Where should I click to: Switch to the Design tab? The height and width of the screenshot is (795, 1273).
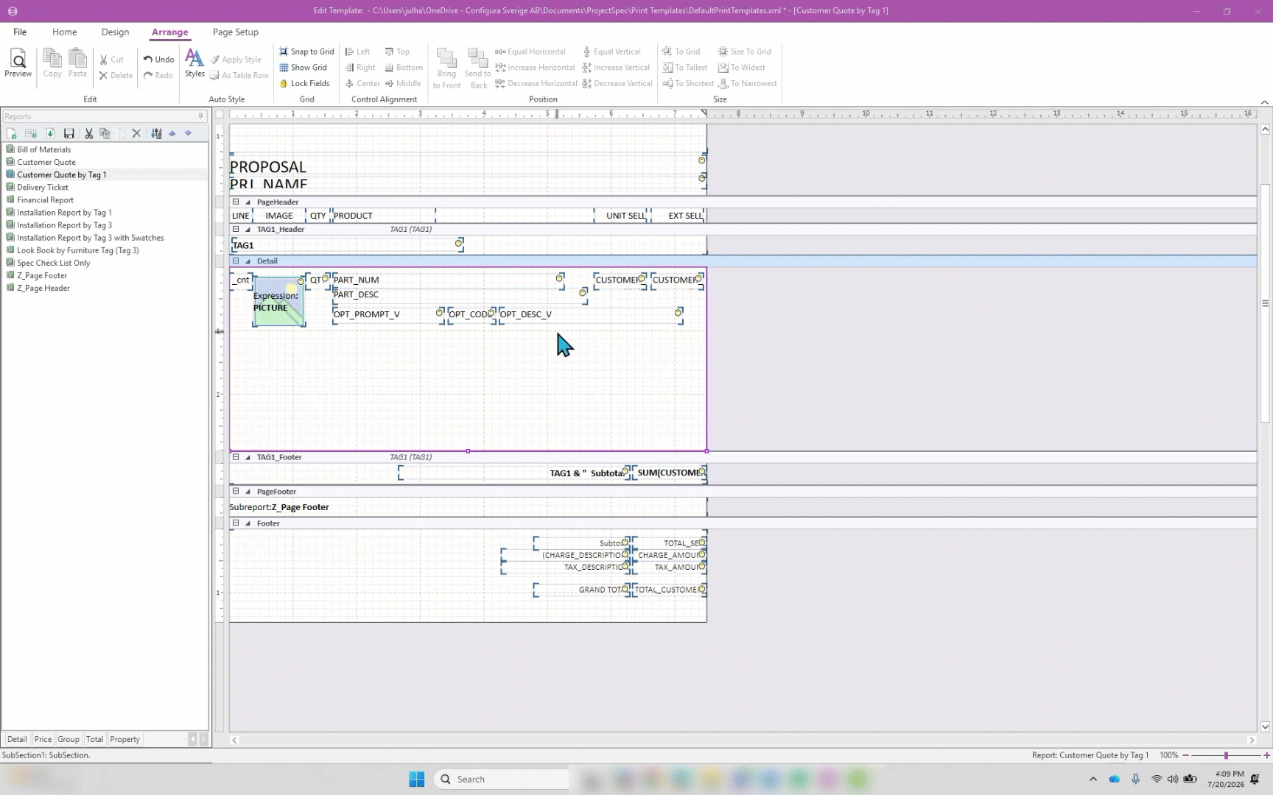click(115, 32)
